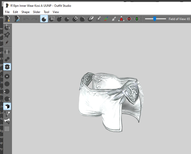Activate the Transform tool with axes arrows
191x154 pixels.
click(x=7, y=27)
